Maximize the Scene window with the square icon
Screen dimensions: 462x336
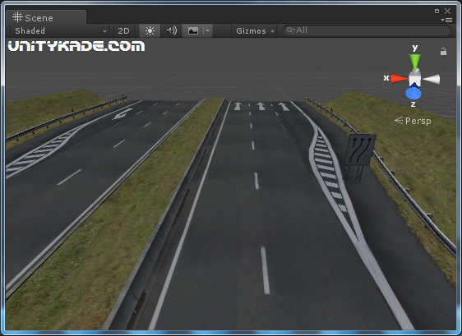[x=437, y=12]
